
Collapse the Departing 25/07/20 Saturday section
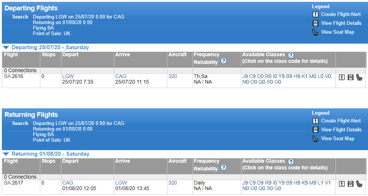point(6,47)
